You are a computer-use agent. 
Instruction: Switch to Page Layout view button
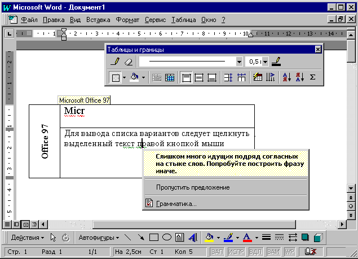(x=25, y=224)
